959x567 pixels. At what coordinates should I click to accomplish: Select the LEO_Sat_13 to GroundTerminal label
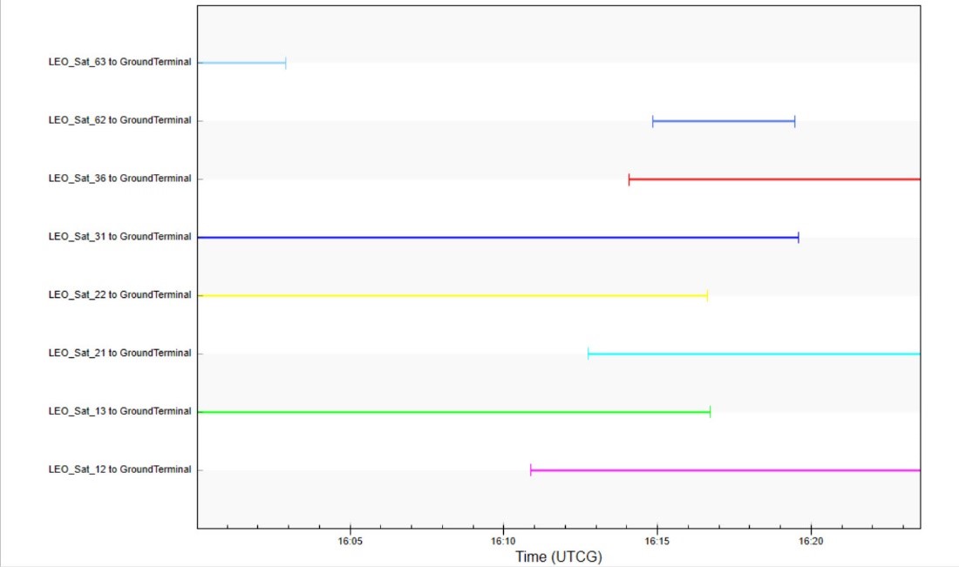120,411
